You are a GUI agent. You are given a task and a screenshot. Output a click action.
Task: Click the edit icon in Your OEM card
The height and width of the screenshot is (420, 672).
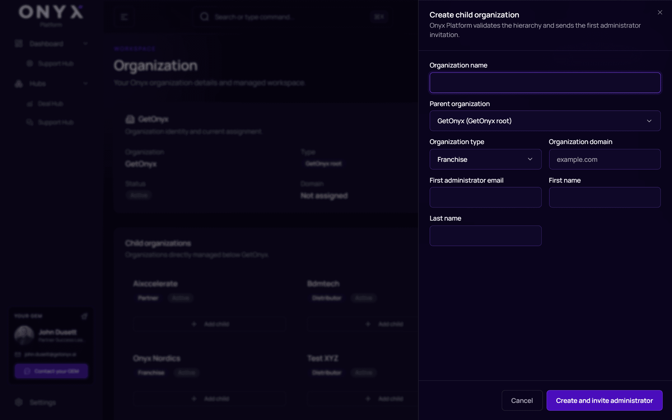[x=84, y=316]
